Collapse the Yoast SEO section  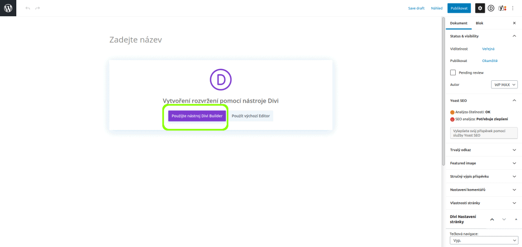(x=484, y=100)
